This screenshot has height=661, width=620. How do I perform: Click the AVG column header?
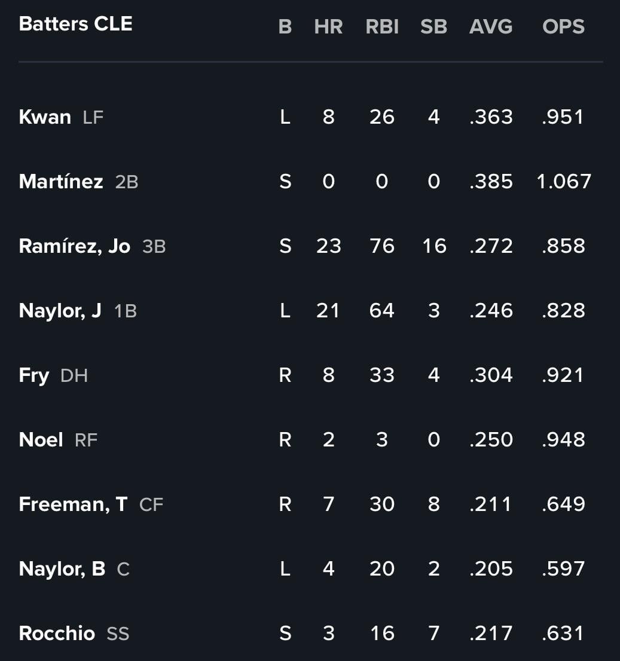point(491,26)
